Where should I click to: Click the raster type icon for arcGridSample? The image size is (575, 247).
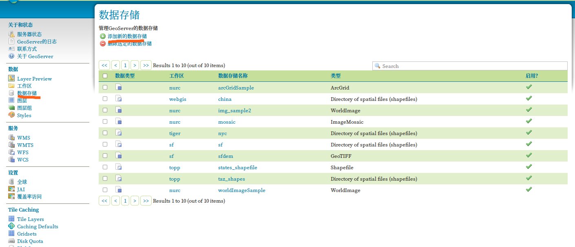pyautogui.click(x=119, y=87)
